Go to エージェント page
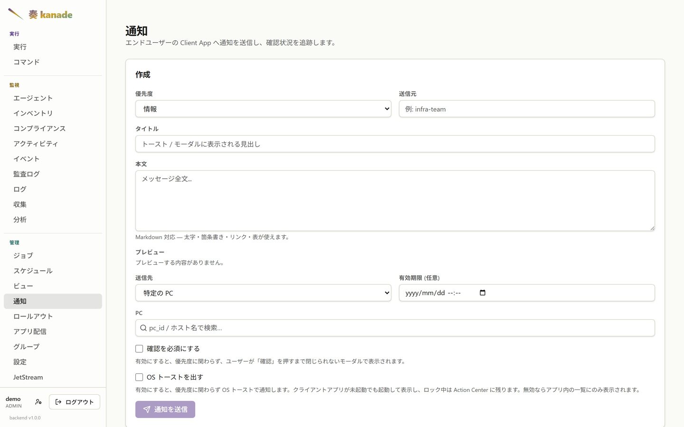Image resolution: width=684 pixels, height=427 pixels. click(x=53, y=98)
